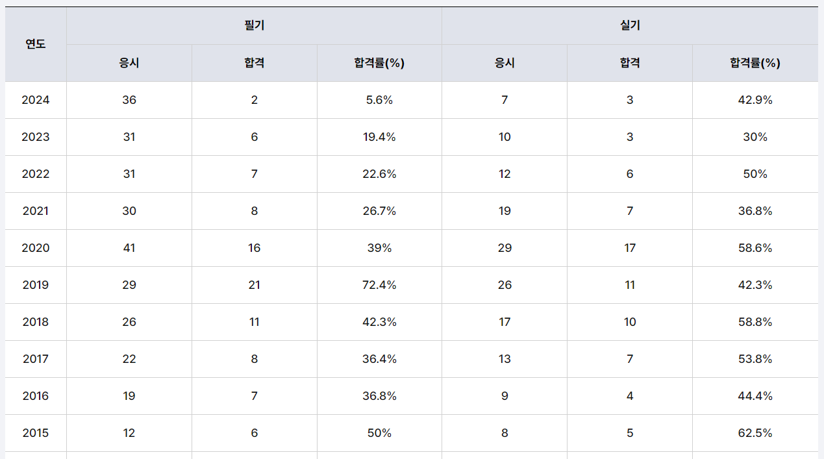The width and height of the screenshot is (824, 459).
Task: Select the 2024 year cell
Action: click(x=36, y=100)
